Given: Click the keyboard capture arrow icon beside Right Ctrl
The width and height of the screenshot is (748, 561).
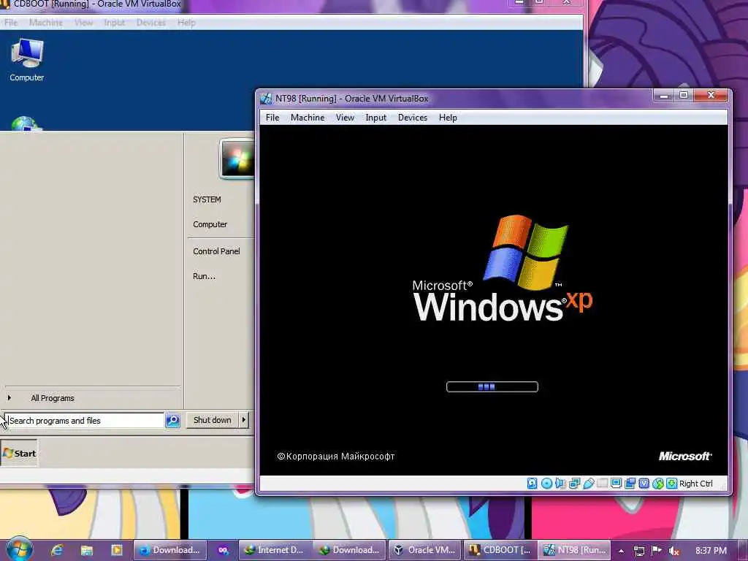Looking at the screenshot, I should pos(672,484).
